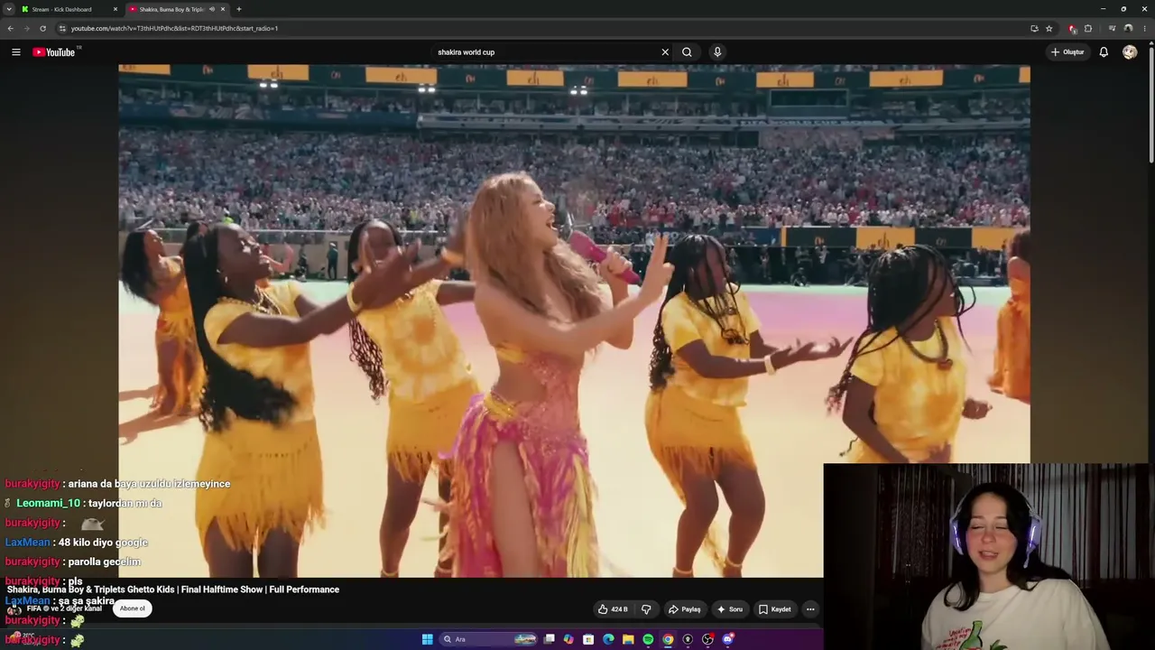
Task: Click the video title text
Action: (x=173, y=590)
